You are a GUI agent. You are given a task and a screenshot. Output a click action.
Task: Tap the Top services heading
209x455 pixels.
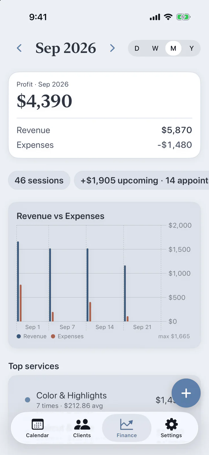tap(34, 366)
